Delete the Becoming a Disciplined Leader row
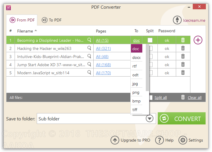The height and width of the screenshot is (152, 212). (x=183, y=40)
